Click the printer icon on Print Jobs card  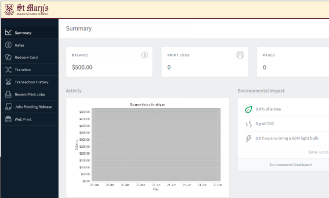click(240, 55)
